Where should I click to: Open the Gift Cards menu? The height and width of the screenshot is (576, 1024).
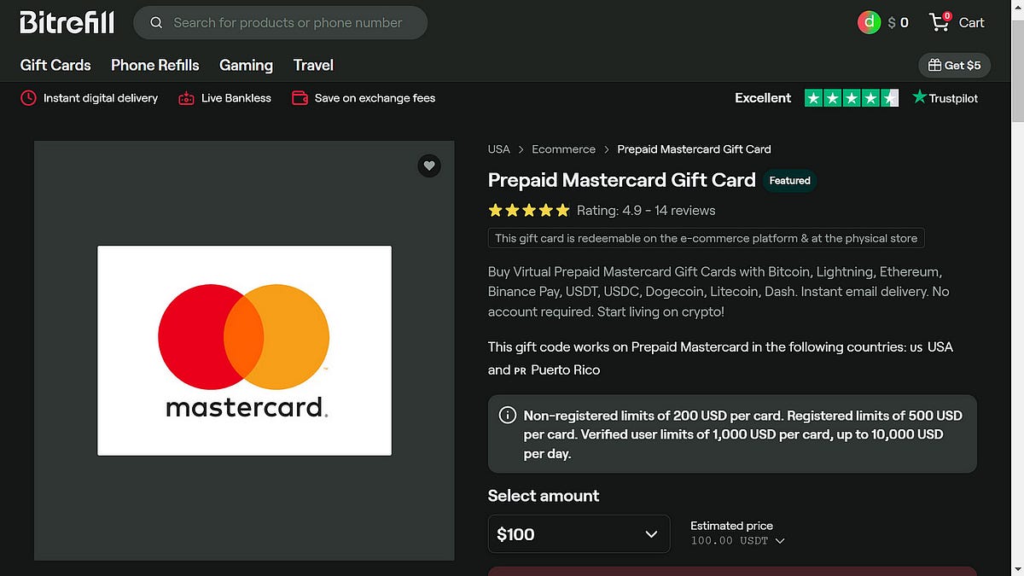tap(55, 65)
